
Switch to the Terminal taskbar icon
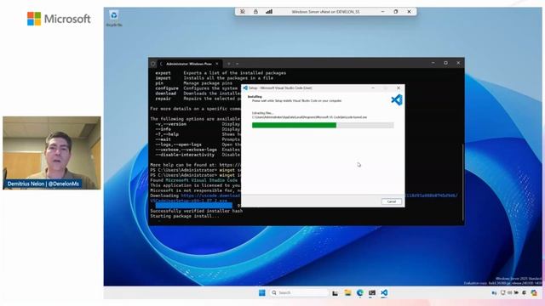[x=372, y=292]
